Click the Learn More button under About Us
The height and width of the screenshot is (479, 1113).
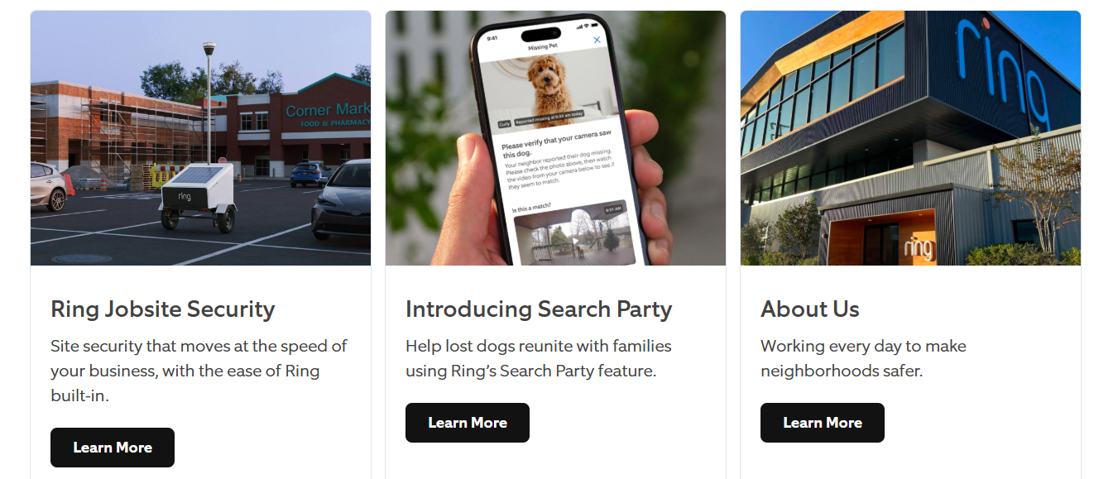pyautogui.click(x=823, y=423)
